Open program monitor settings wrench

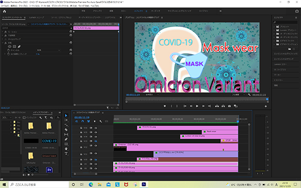(249, 95)
